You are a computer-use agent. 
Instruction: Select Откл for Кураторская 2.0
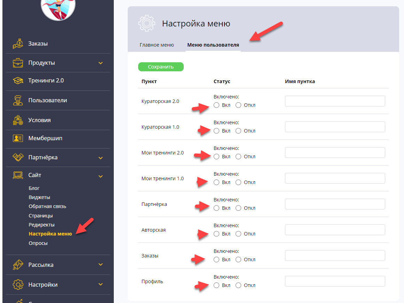[238, 105]
